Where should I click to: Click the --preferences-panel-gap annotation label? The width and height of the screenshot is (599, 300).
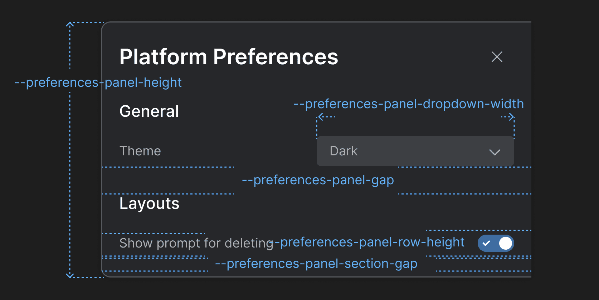pos(318,180)
